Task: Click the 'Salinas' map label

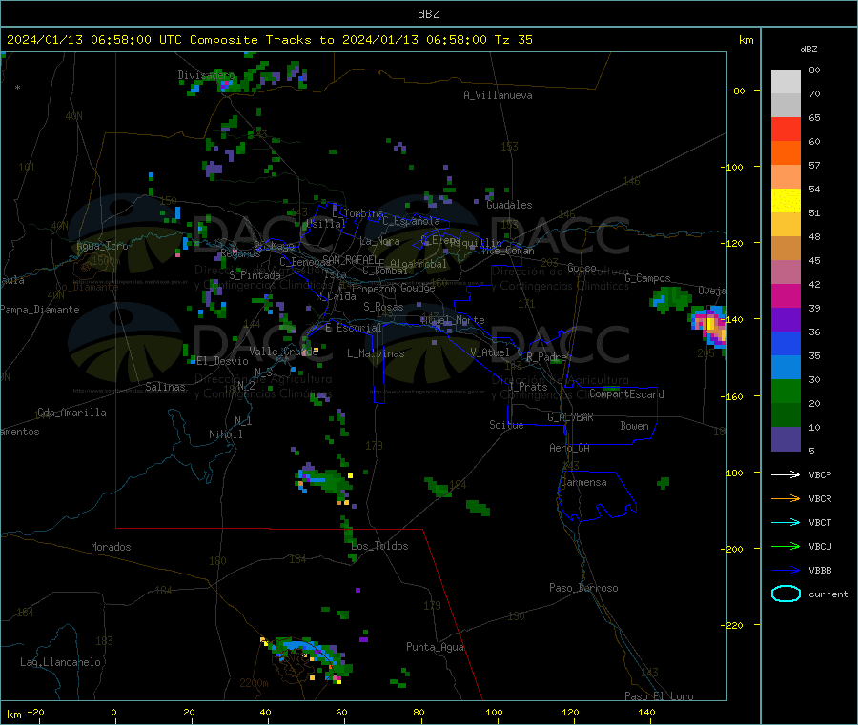Action: [x=165, y=387]
